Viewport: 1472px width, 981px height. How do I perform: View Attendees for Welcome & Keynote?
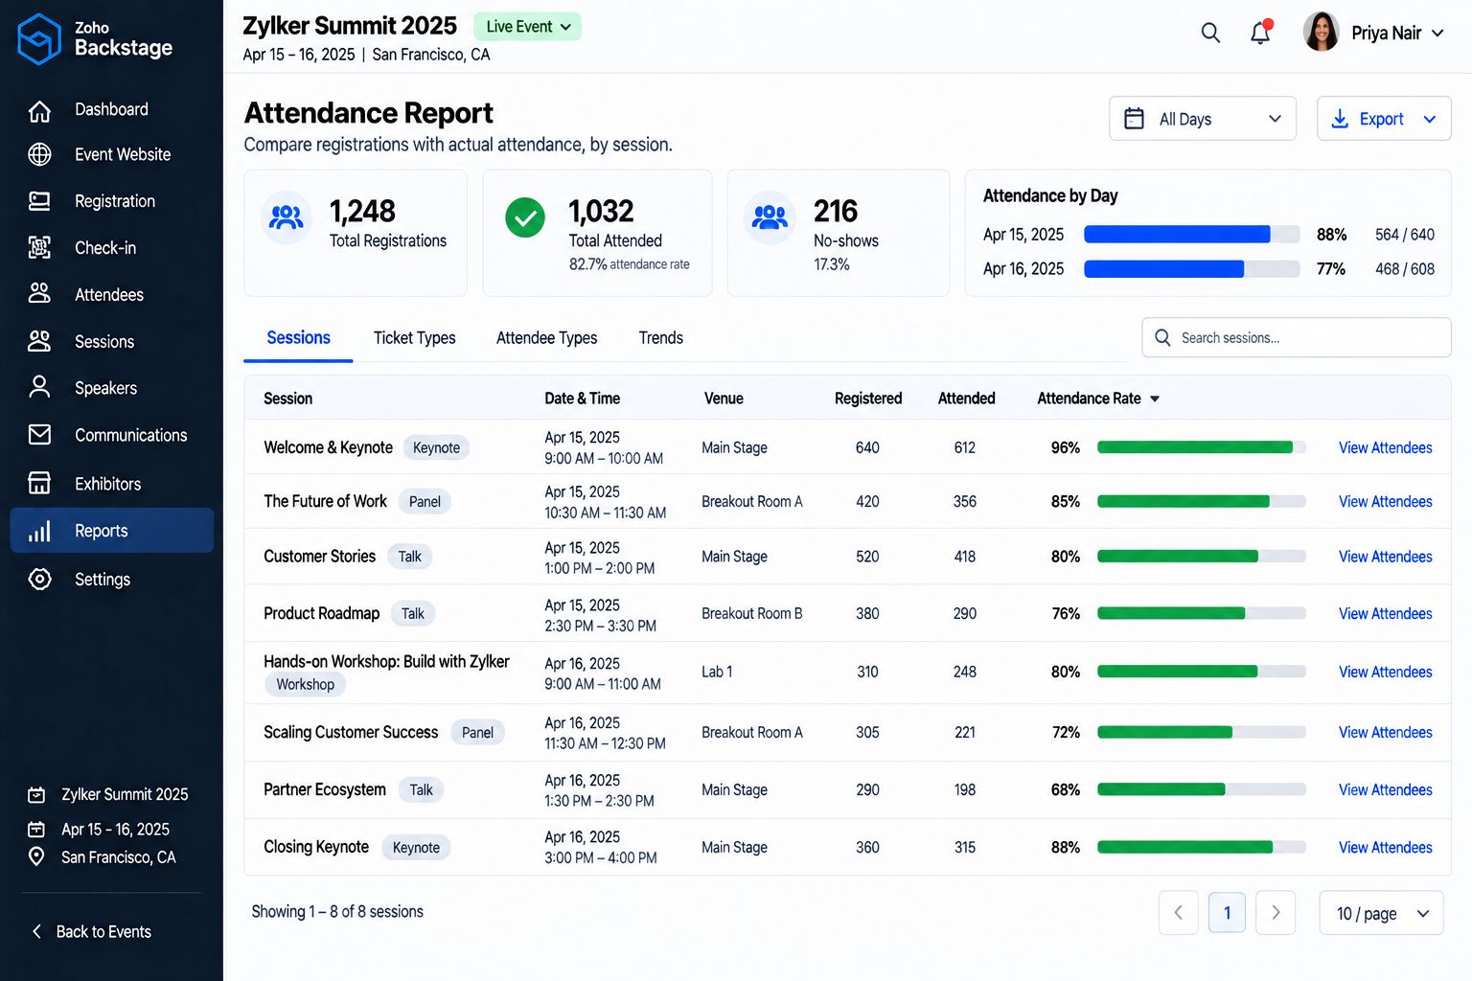click(x=1385, y=447)
